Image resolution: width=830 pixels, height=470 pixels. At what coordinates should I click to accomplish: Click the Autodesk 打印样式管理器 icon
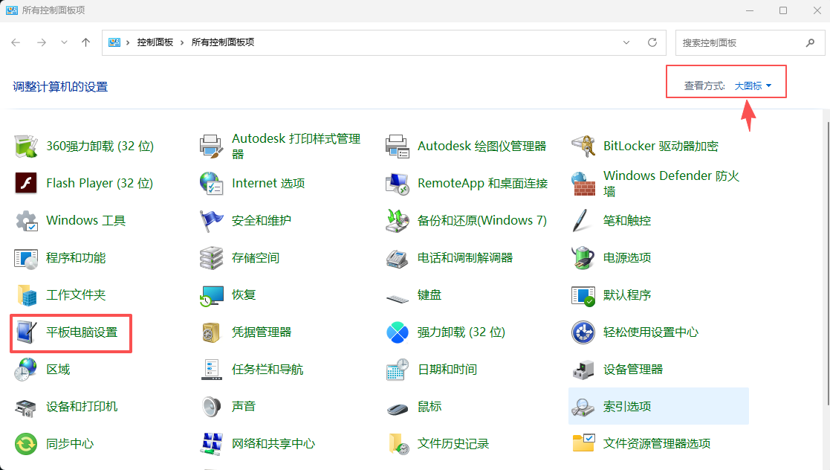[212, 147]
